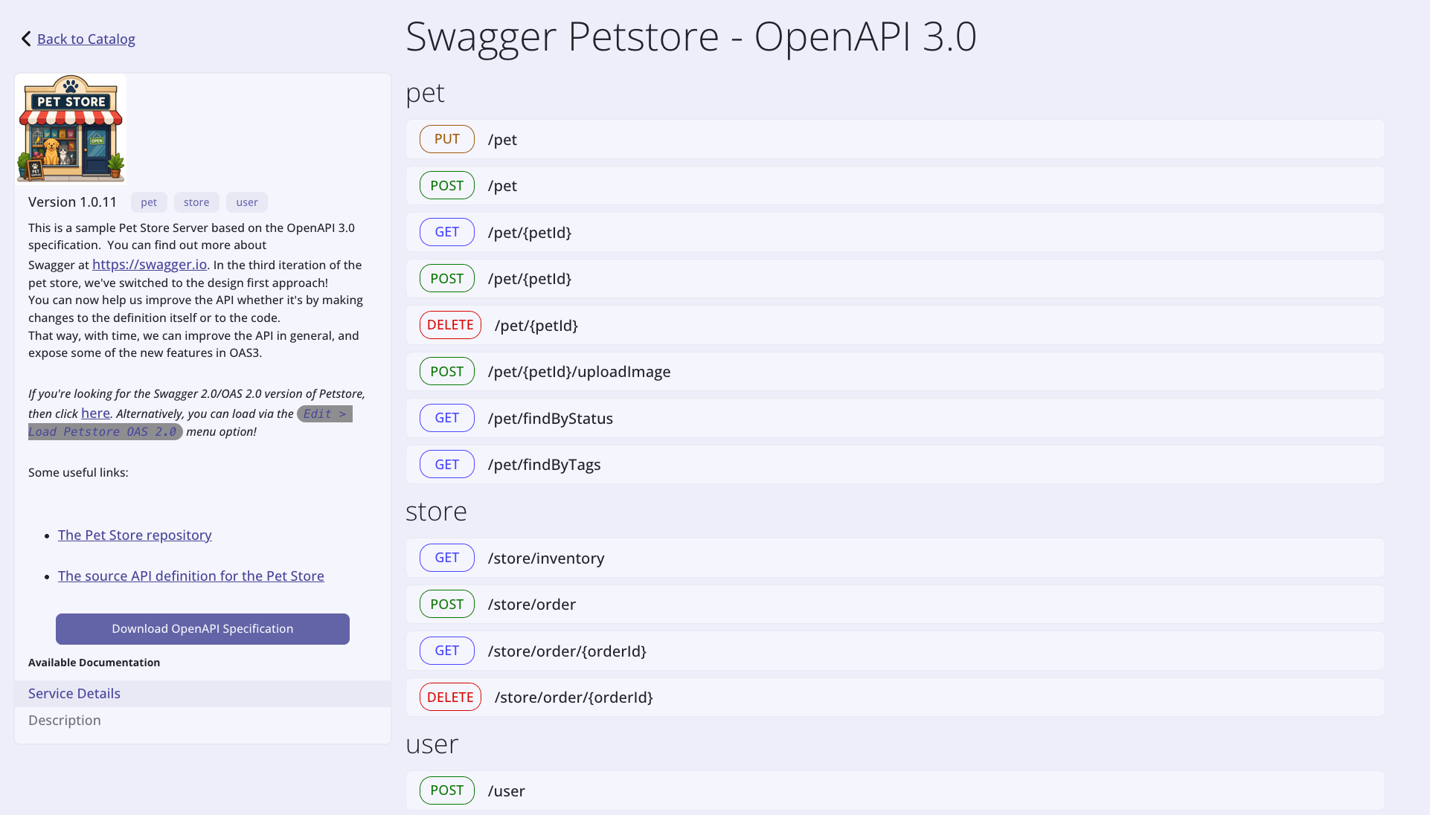Click the 'user' section heading

(x=432, y=744)
